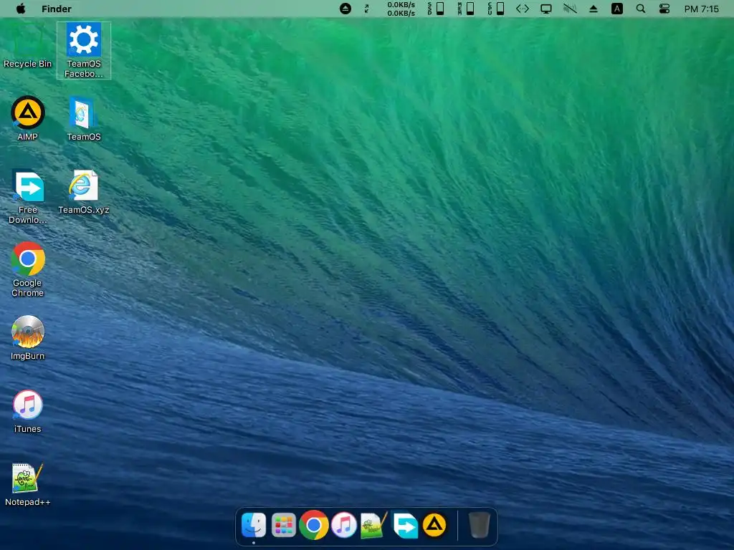Viewport: 734px width, 550px height.
Task: Open the input language 'A' indicator
Action: (x=617, y=9)
